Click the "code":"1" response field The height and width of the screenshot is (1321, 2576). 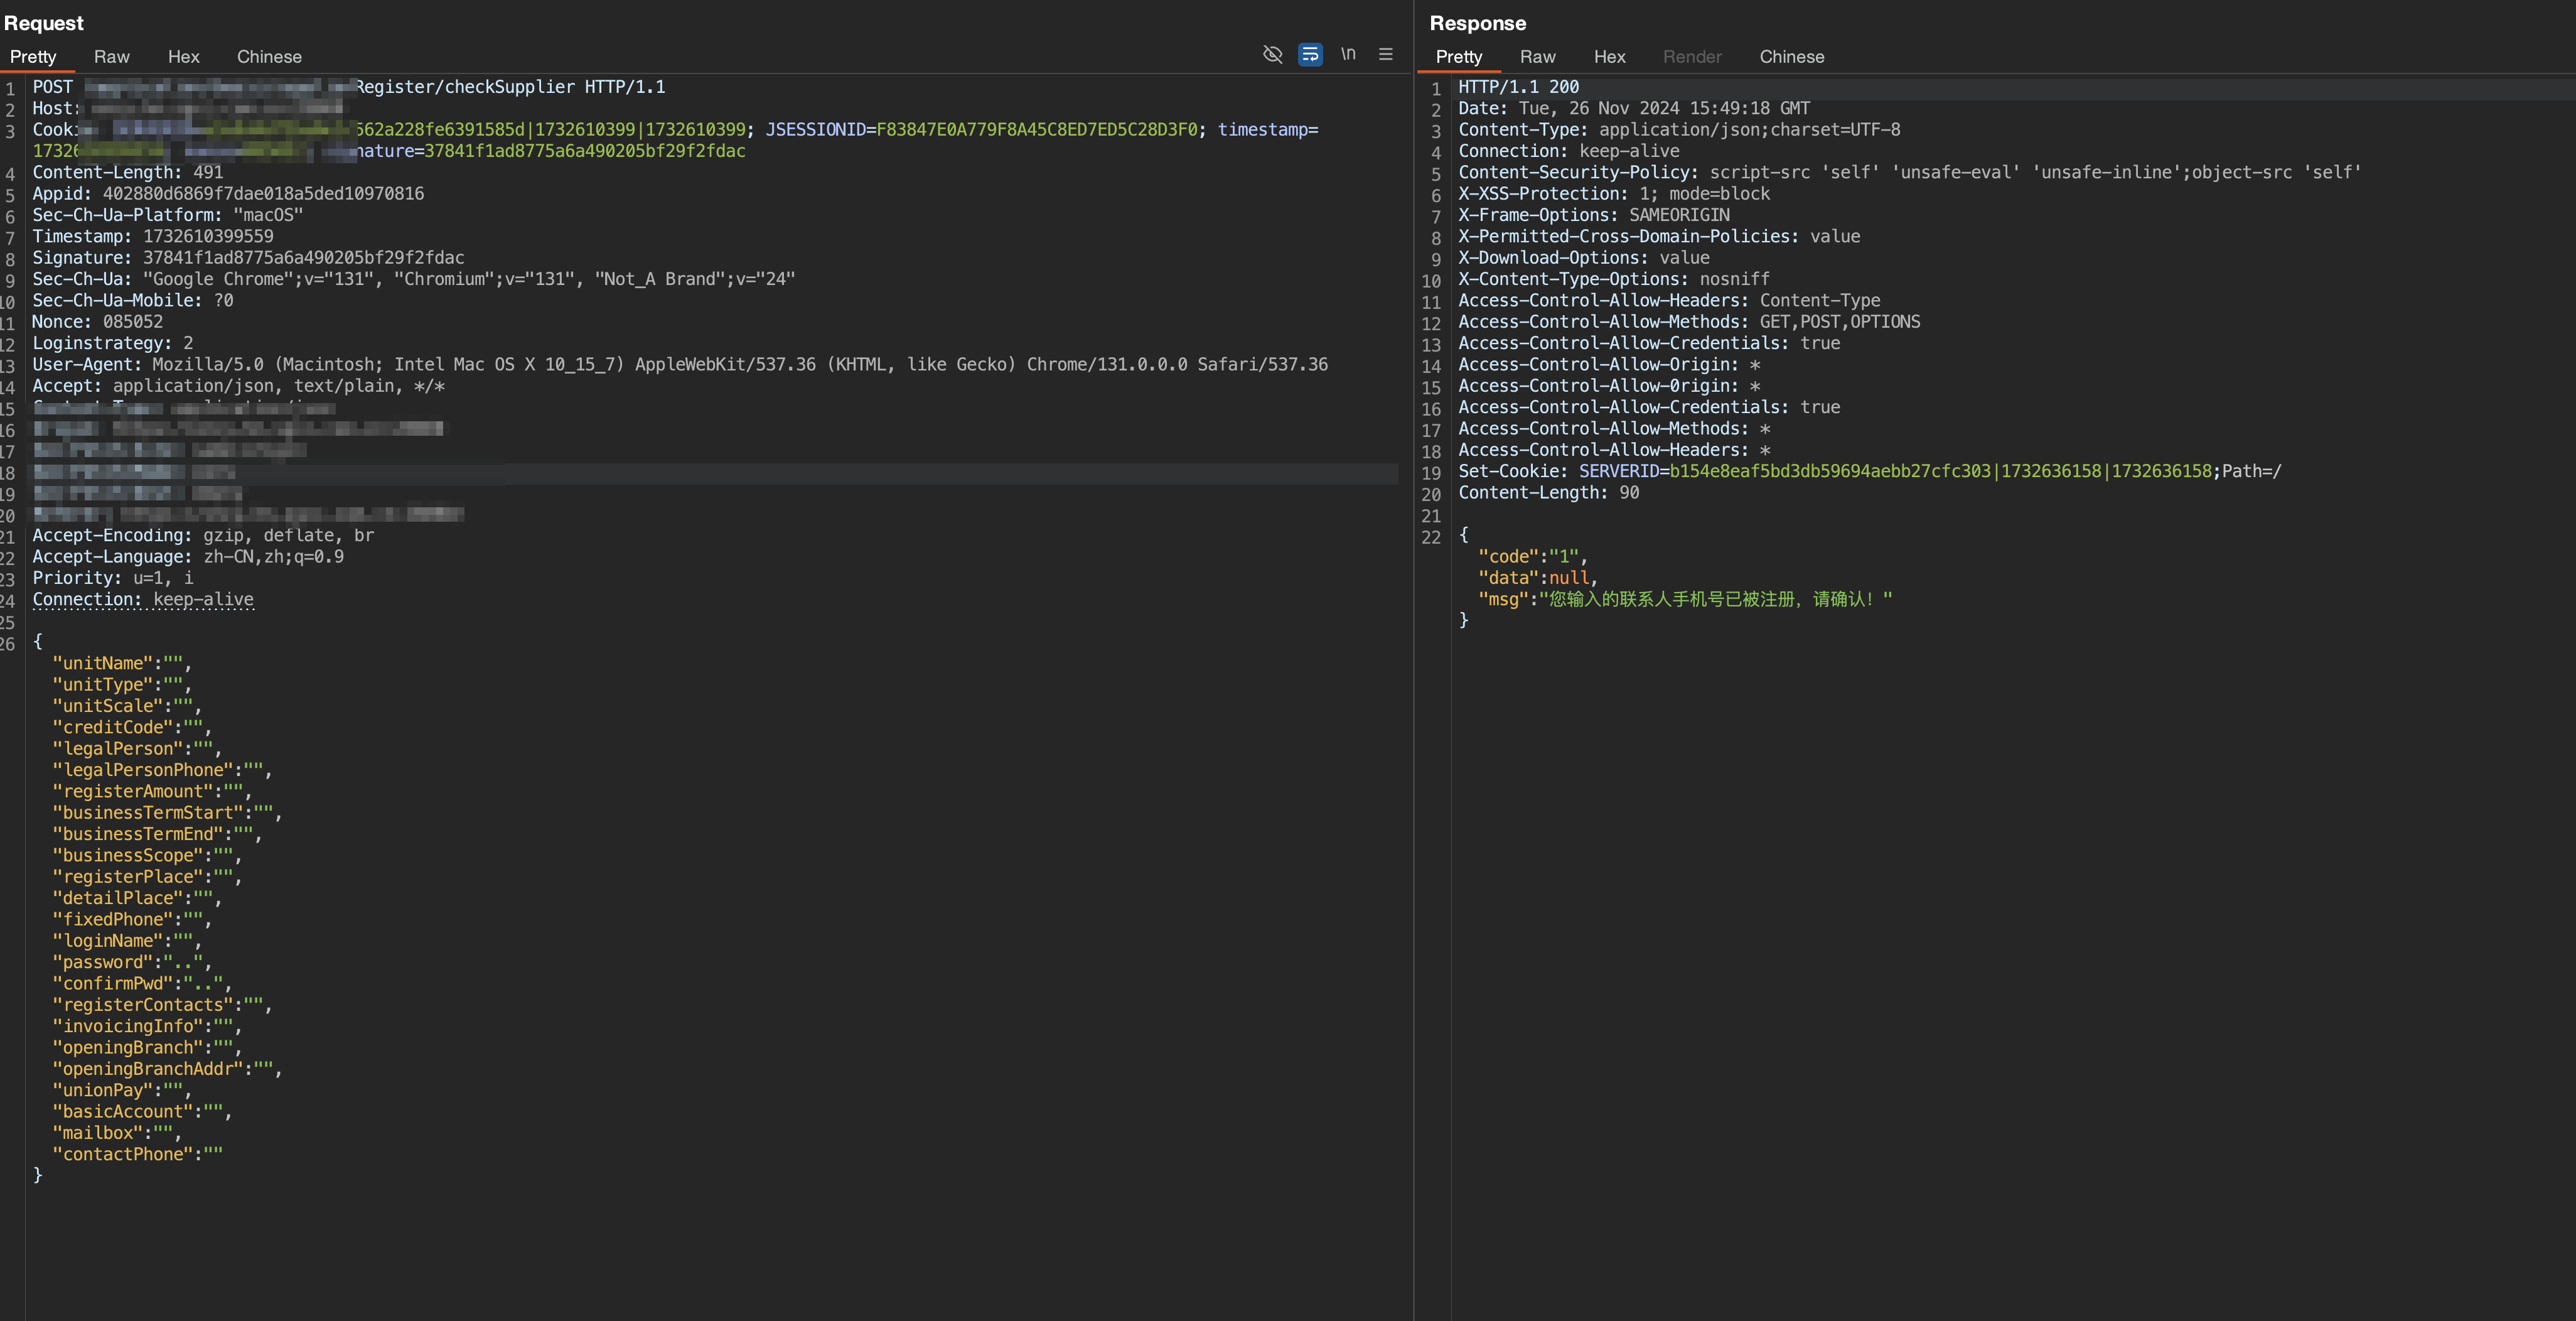pyautogui.click(x=1532, y=557)
